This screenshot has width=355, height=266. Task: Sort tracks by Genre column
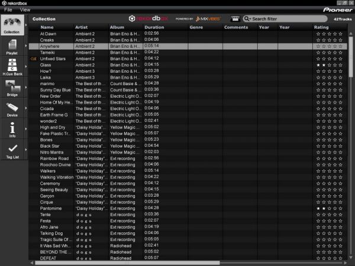point(196,27)
